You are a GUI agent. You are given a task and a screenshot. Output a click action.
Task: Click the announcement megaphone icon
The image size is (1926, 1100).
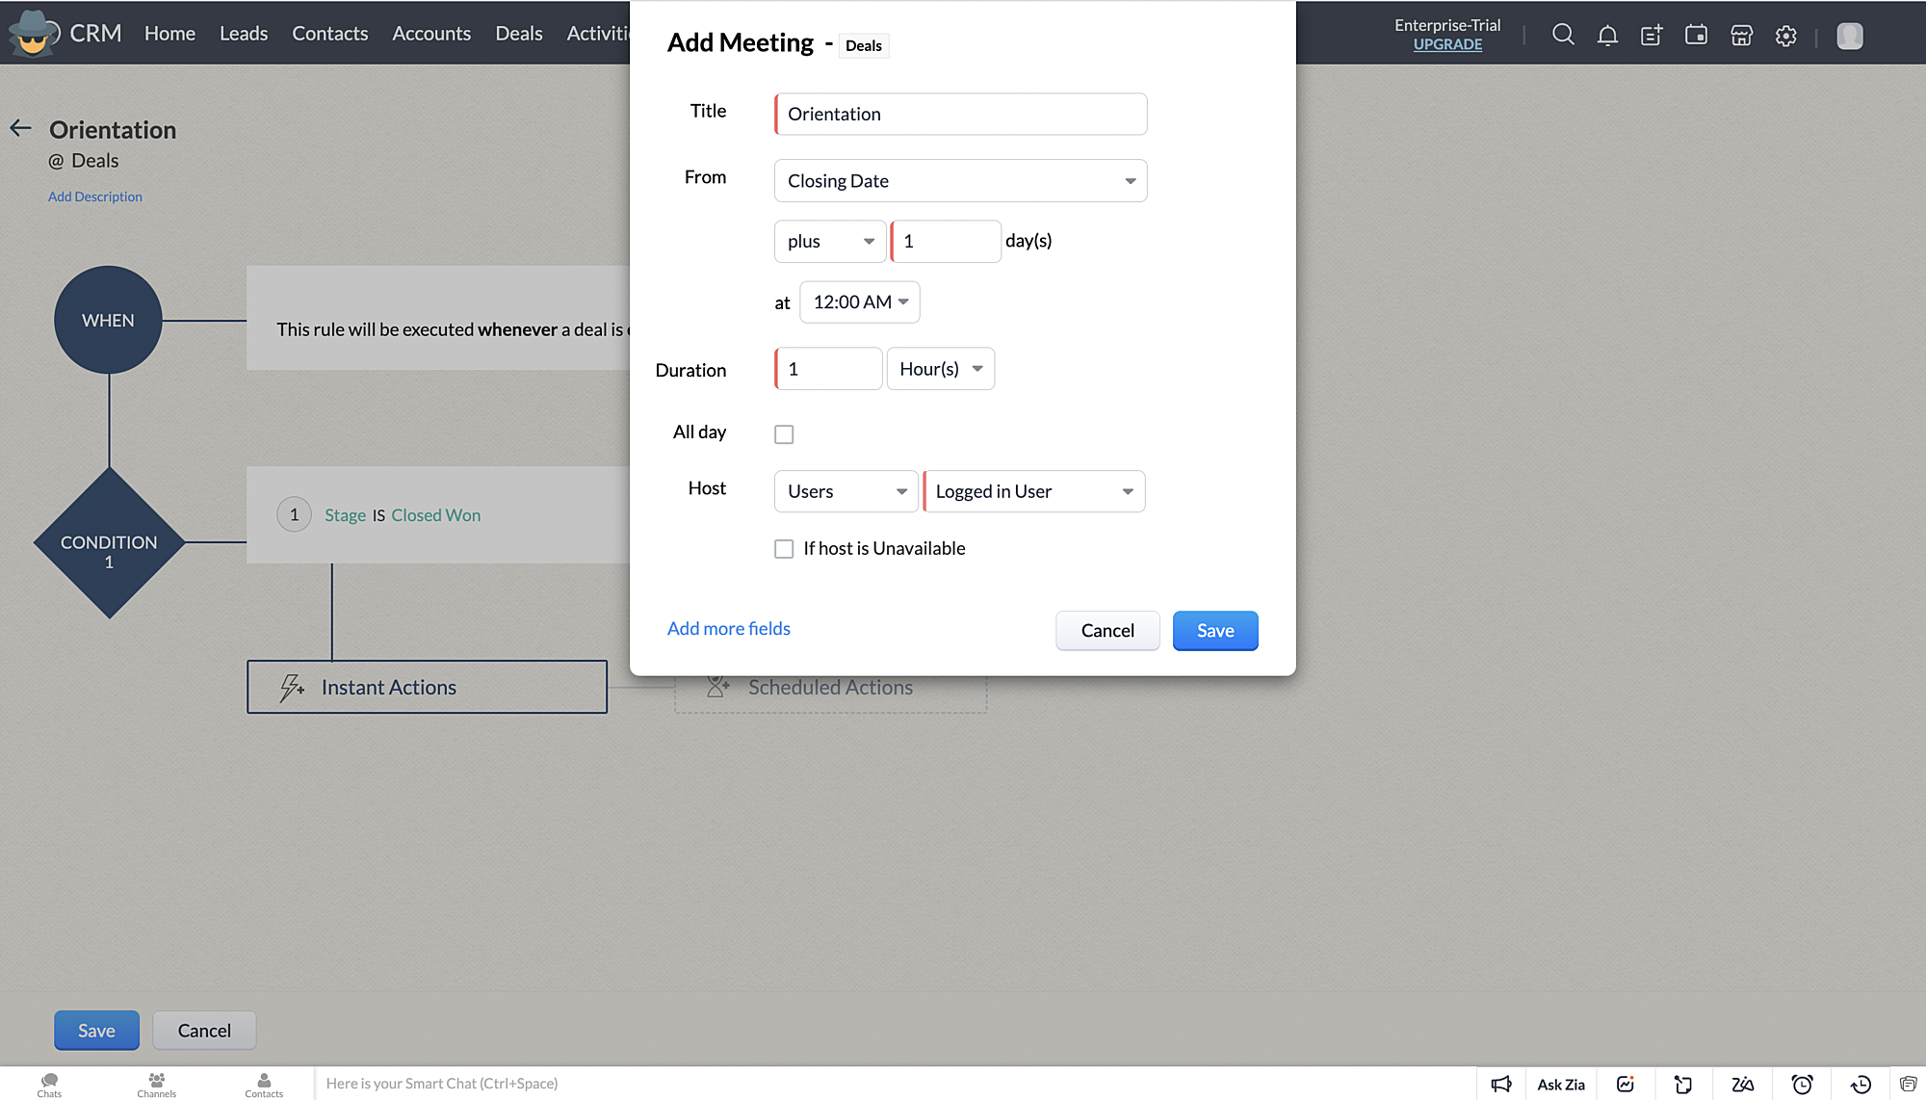(1501, 1085)
